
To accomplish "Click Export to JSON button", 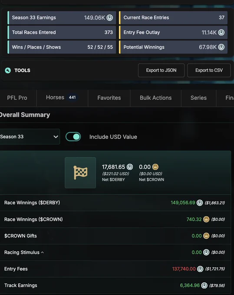I will [161, 70].
